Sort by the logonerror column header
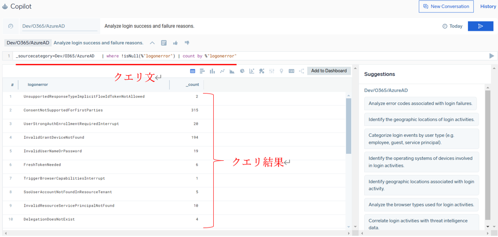This screenshot has width=498, height=237. (x=38, y=85)
